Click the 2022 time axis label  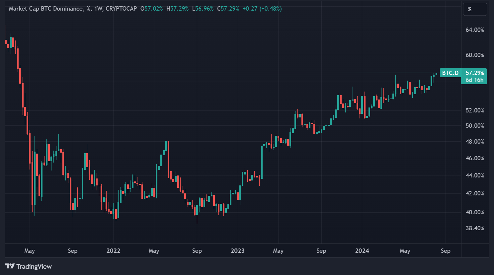(113, 251)
